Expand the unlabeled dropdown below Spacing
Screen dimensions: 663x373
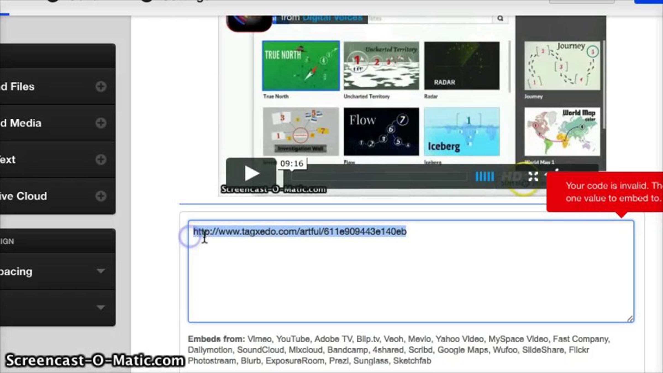coord(101,307)
